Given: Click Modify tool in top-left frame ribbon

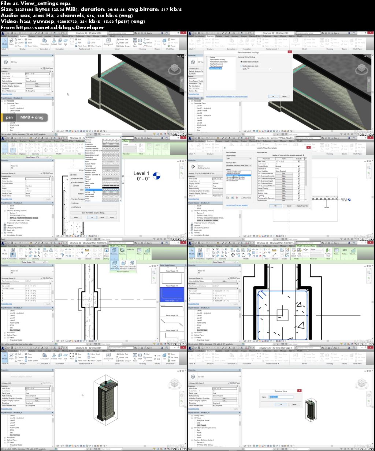Looking at the screenshot, I should pyautogui.click(x=4, y=42).
